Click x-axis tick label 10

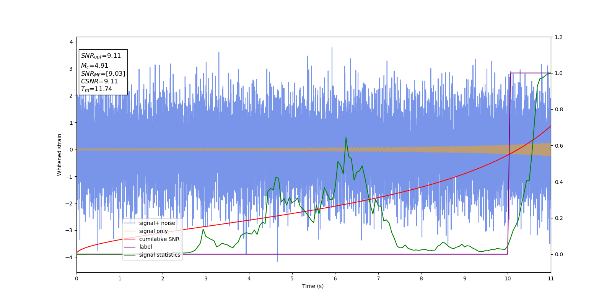508,278
